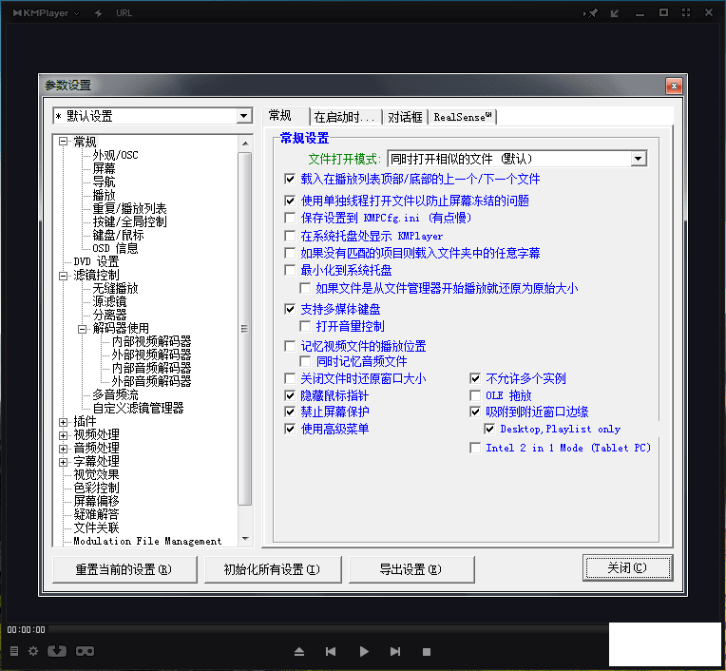Viewport: 726px width, 671px height.
Task: Select 色彩控制 tree item
Action: tap(96, 489)
